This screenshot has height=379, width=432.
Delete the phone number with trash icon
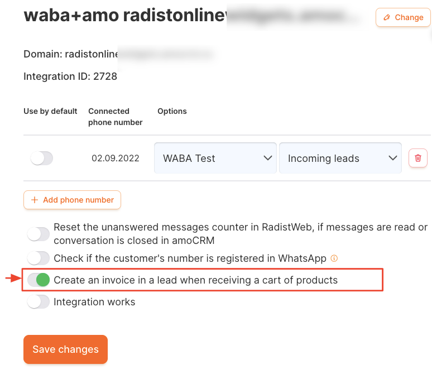point(418,158)
